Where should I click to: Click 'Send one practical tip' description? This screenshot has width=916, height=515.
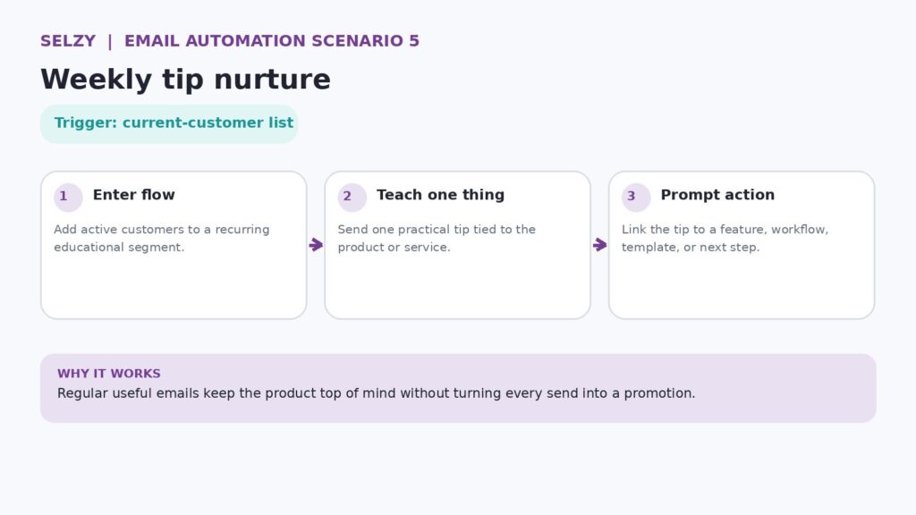(437, 238)
